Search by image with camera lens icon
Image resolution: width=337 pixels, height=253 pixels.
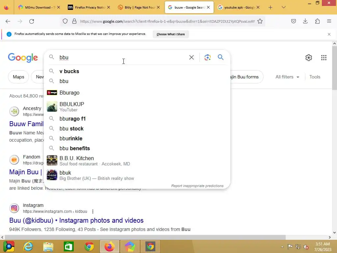point(207,57)
